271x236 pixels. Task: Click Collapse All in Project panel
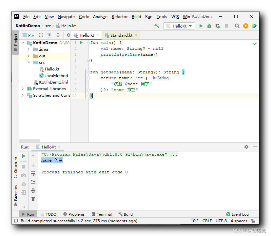tap(58, 35)
